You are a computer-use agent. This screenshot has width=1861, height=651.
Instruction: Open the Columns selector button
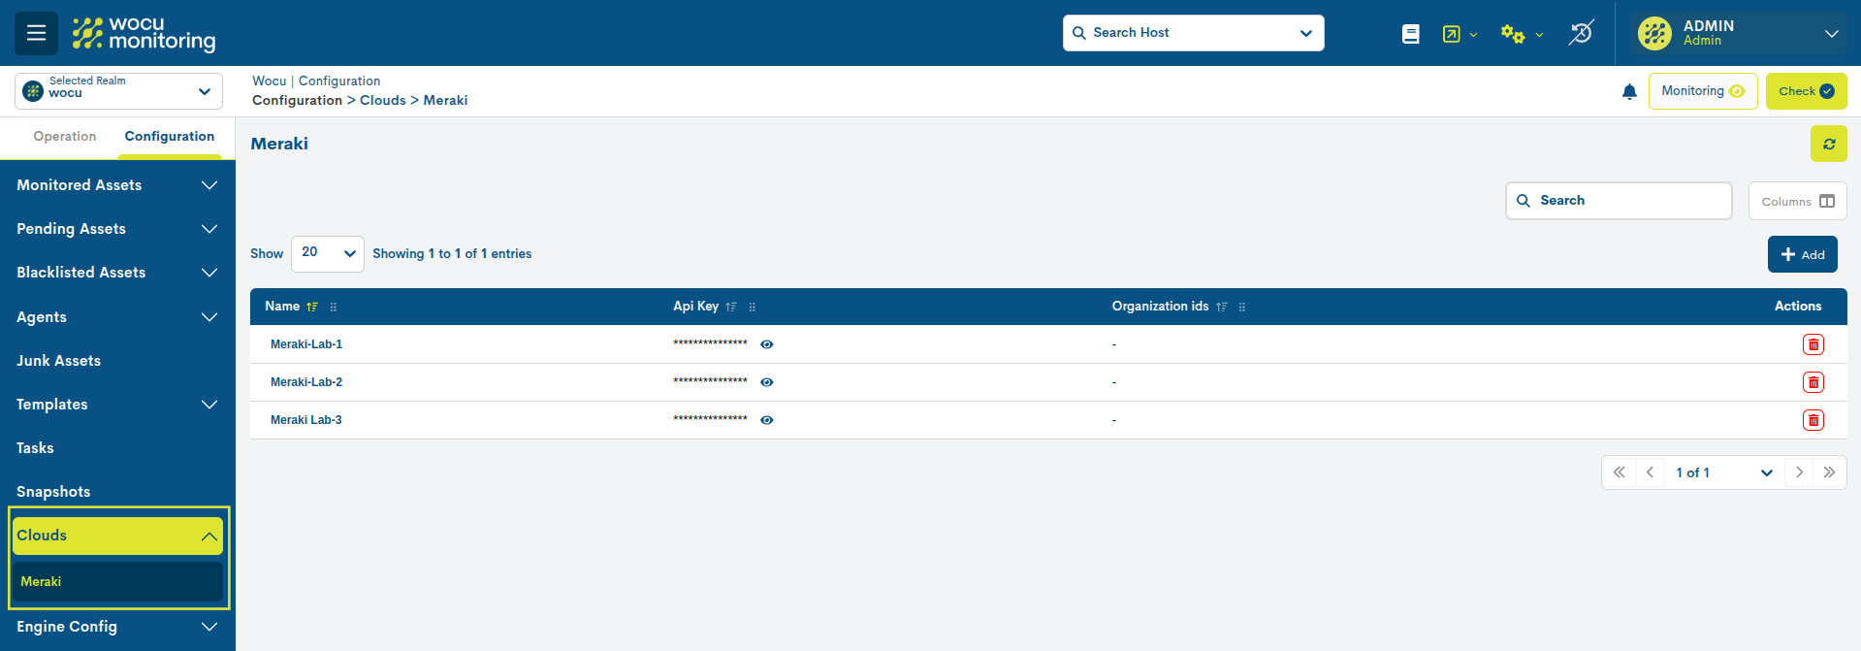click(x=1797, y=201)
